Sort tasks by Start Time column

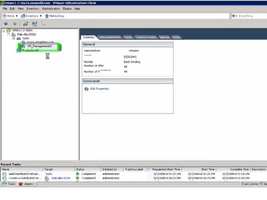(x=199, y=169)
